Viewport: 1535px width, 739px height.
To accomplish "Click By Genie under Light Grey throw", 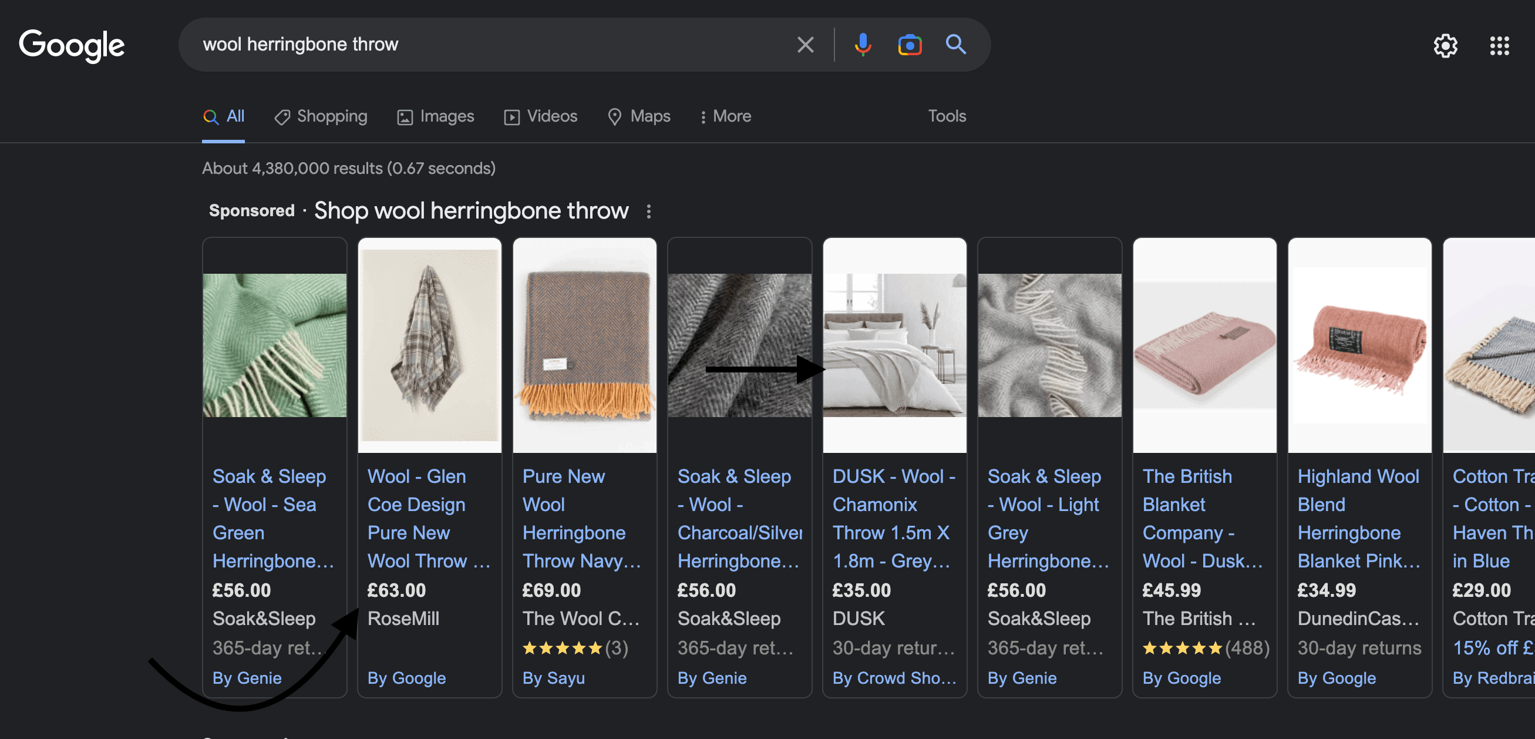I will [1022, 678].
